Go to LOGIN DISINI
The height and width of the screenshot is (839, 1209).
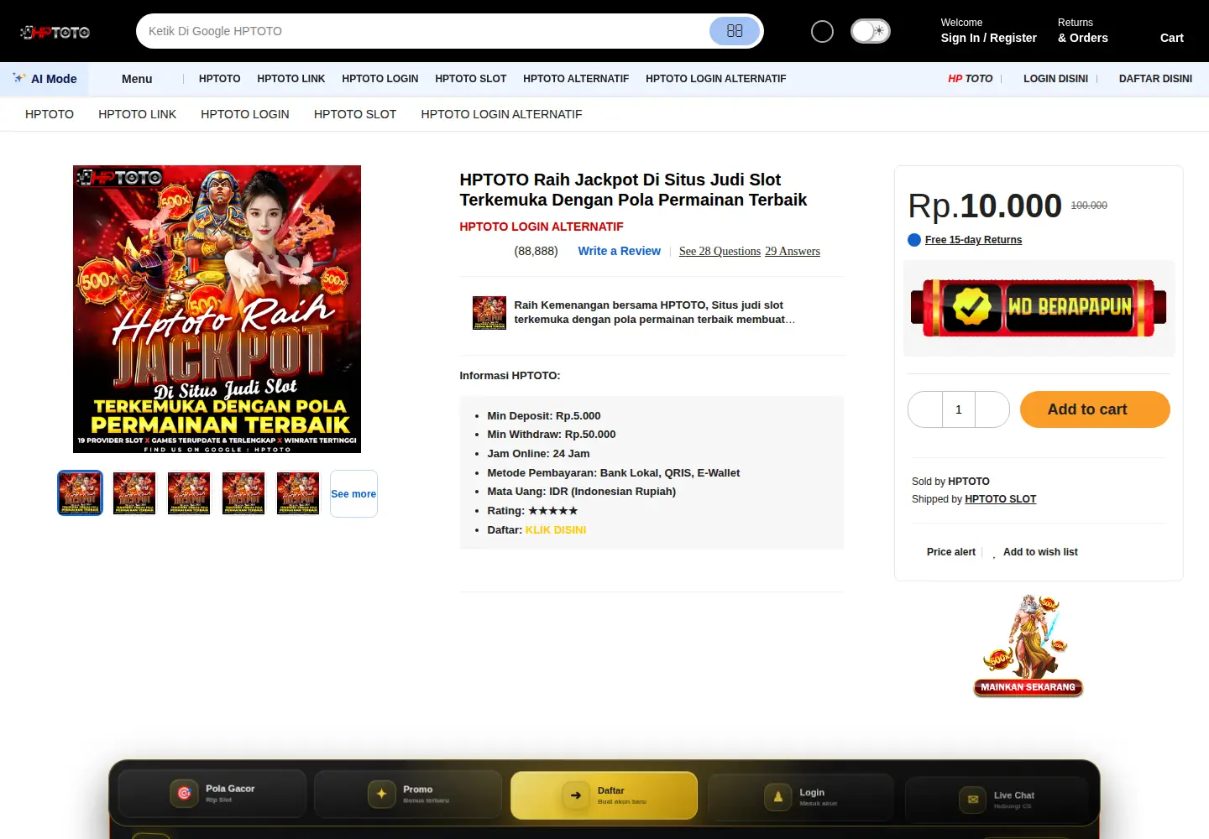pos(1055,79)
